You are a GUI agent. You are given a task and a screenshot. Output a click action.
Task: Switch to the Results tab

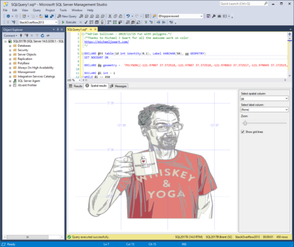click(x=75, y=86)
